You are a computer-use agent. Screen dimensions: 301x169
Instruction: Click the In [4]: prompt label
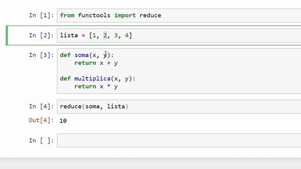point(41,107)
